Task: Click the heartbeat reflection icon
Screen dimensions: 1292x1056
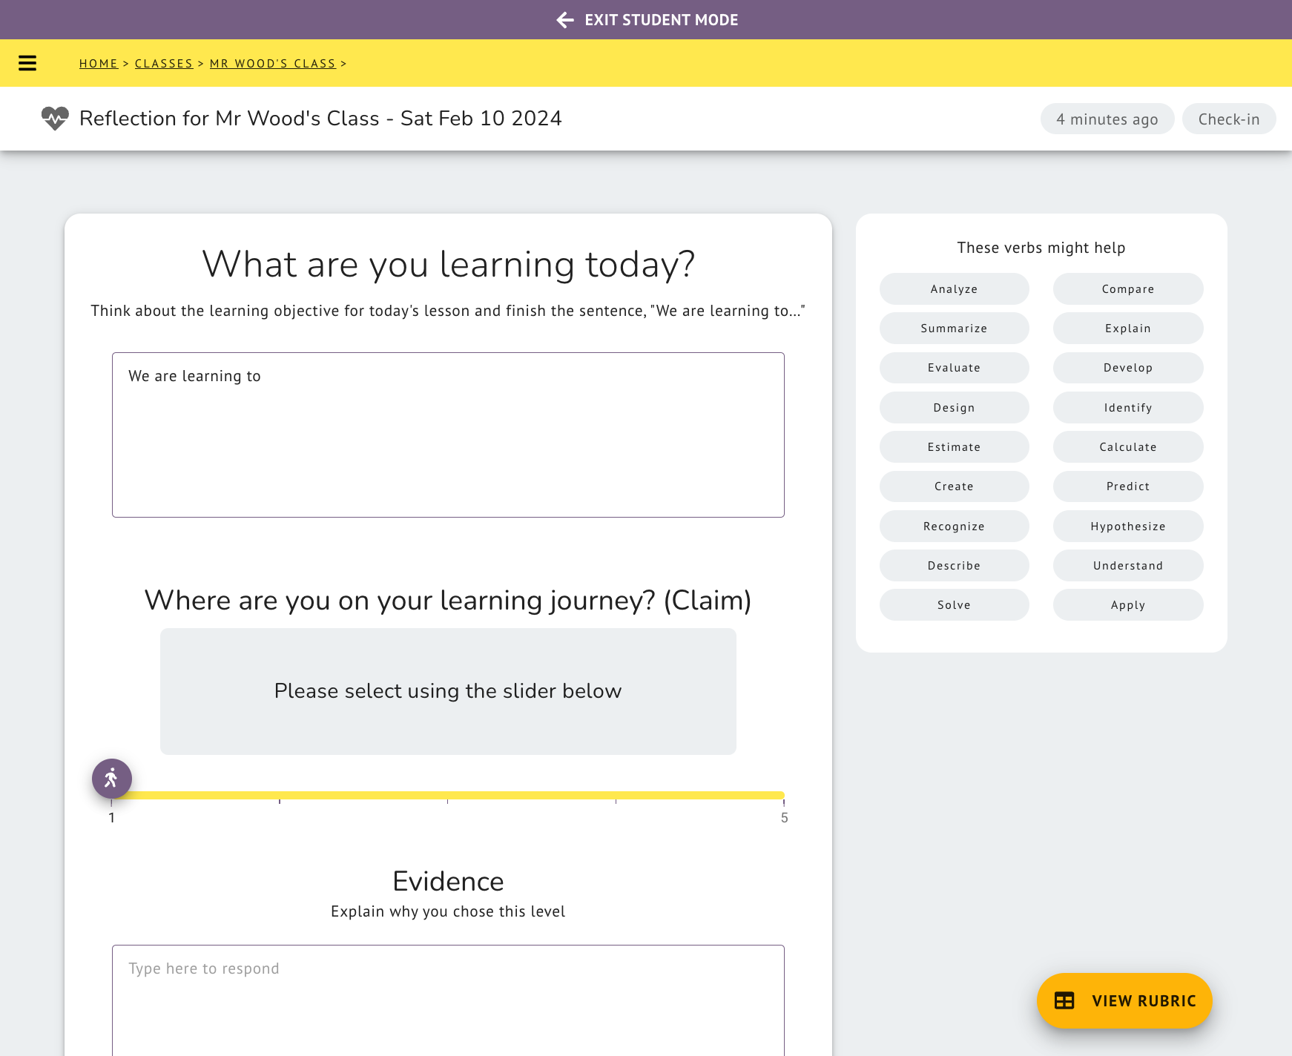Action: tap(55, 119)
